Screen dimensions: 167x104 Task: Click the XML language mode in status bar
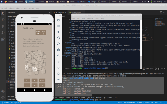[x=156, y=102]
